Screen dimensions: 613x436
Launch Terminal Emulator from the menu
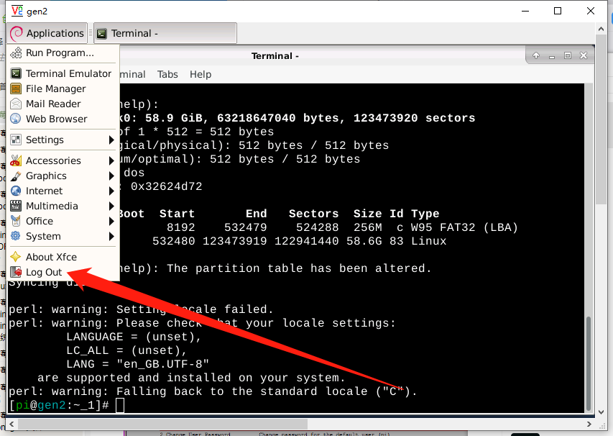point(63,73)
